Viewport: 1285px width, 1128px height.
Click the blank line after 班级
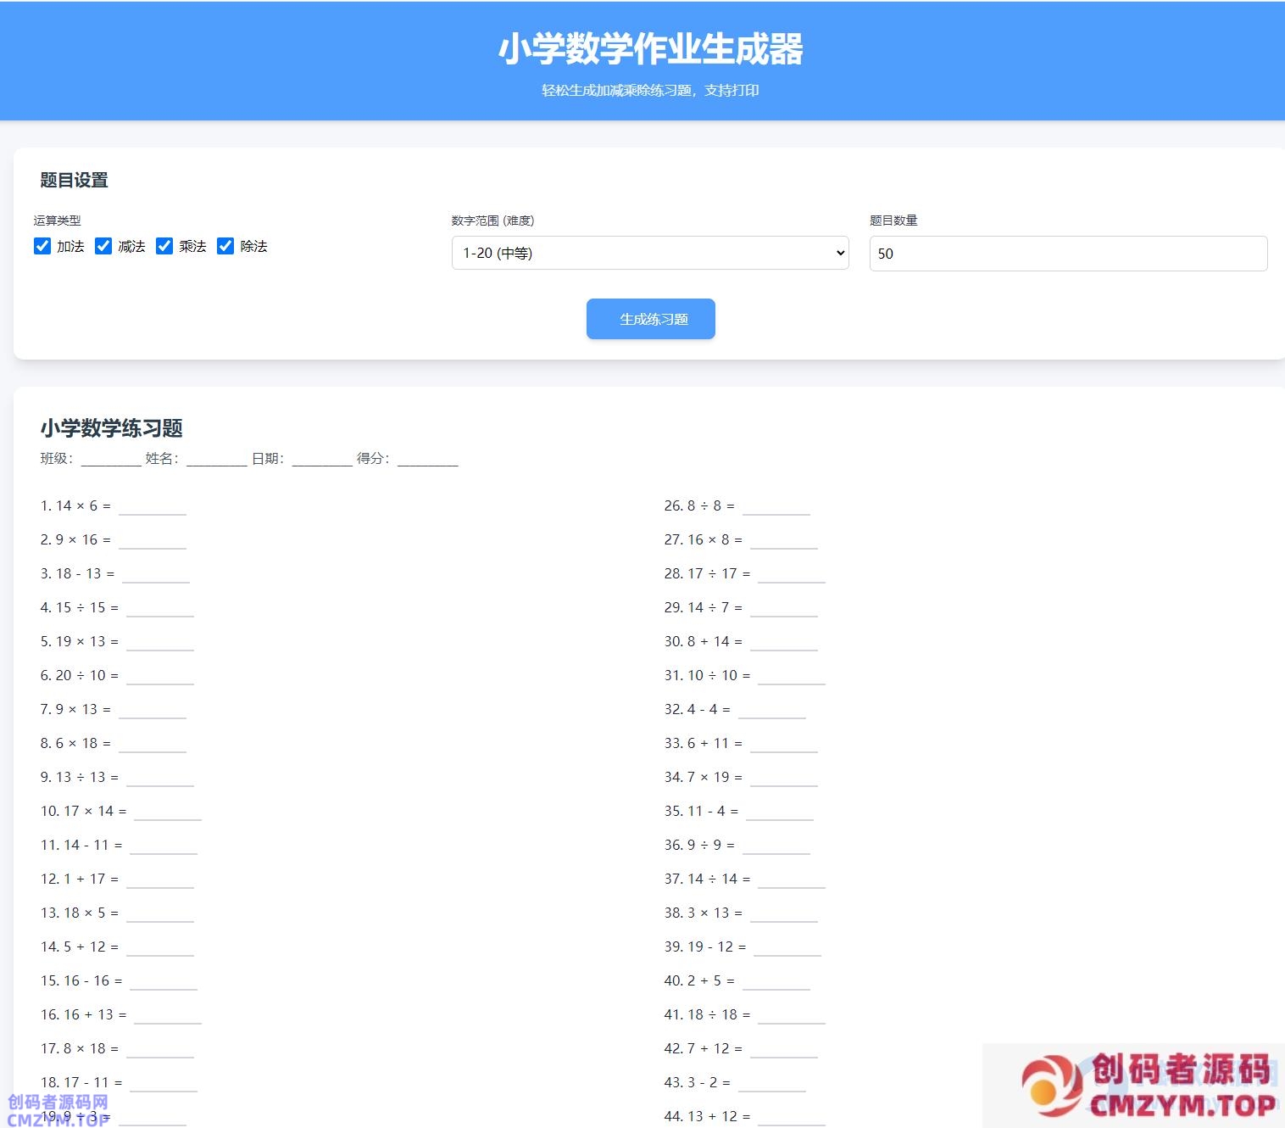(x=111, y=460)
